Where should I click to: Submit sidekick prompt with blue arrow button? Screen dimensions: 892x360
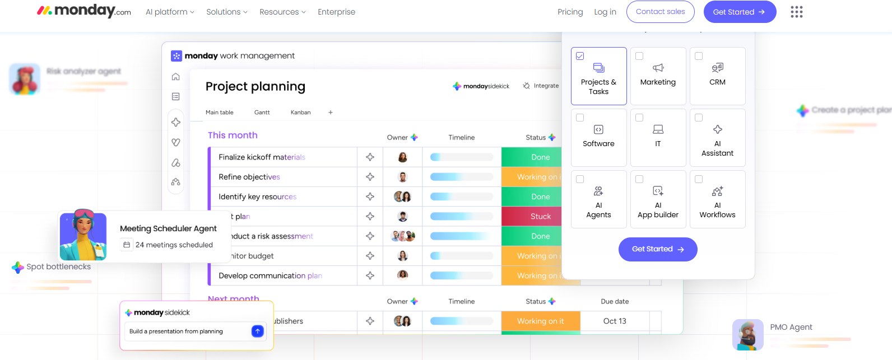pos(258,331)
